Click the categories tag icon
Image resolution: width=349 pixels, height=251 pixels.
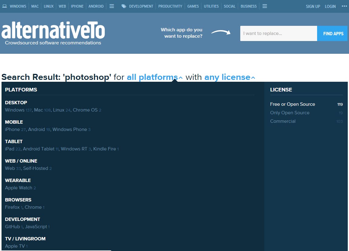click(124, 6)
